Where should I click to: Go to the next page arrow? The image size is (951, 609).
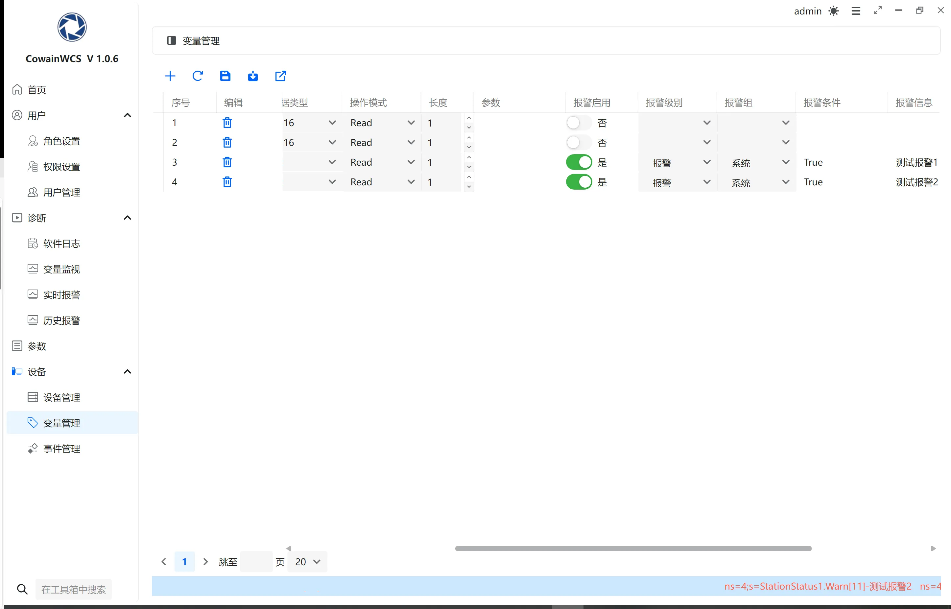205,562
